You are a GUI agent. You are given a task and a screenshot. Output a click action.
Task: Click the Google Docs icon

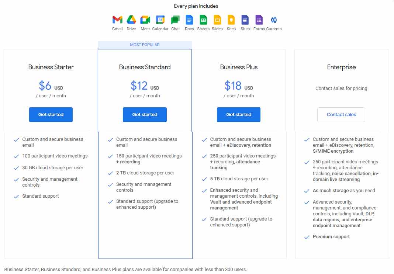coord(189,20)
